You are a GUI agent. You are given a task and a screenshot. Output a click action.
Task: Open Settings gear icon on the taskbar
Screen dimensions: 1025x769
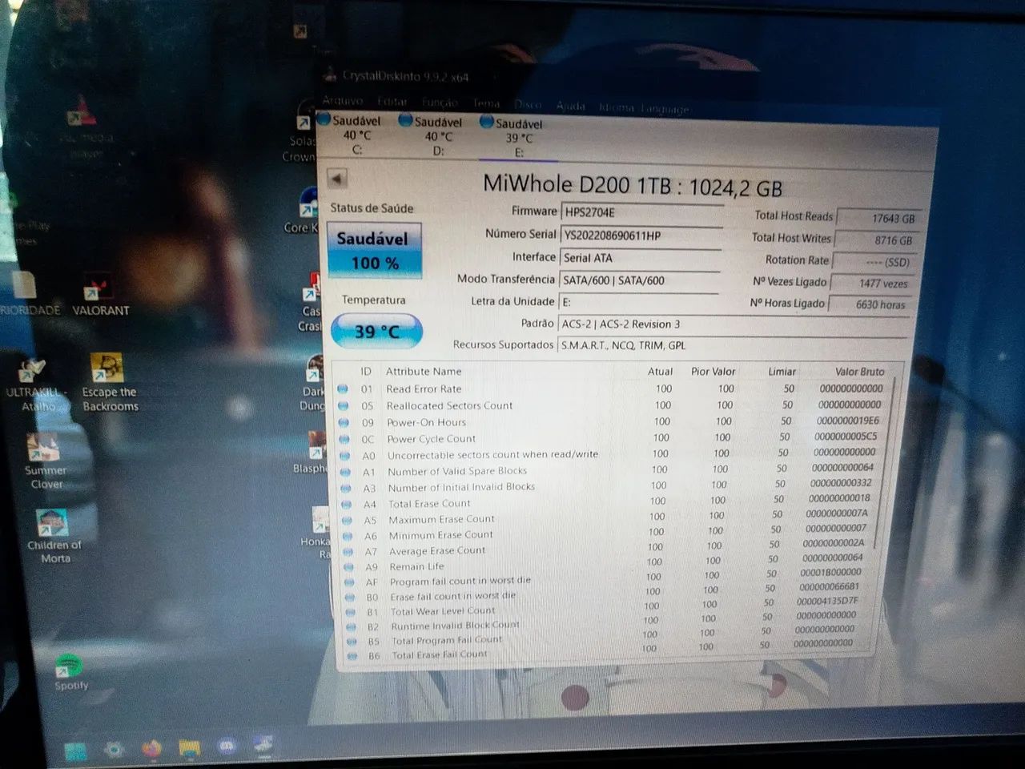click(x=114, y=750)
